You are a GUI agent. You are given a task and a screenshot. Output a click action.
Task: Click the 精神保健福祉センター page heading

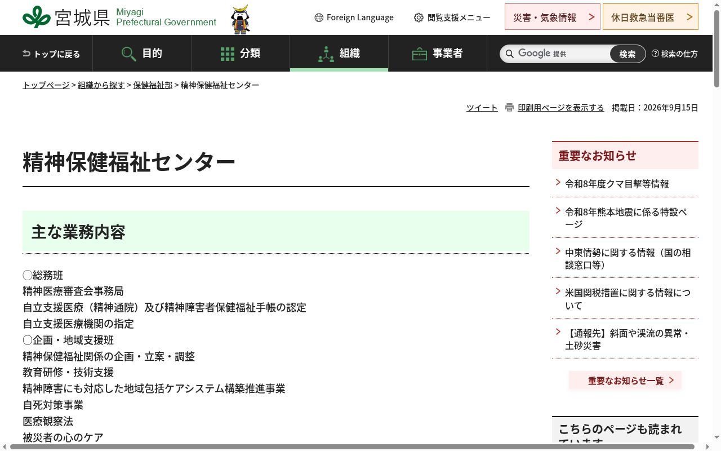point(129,162)
